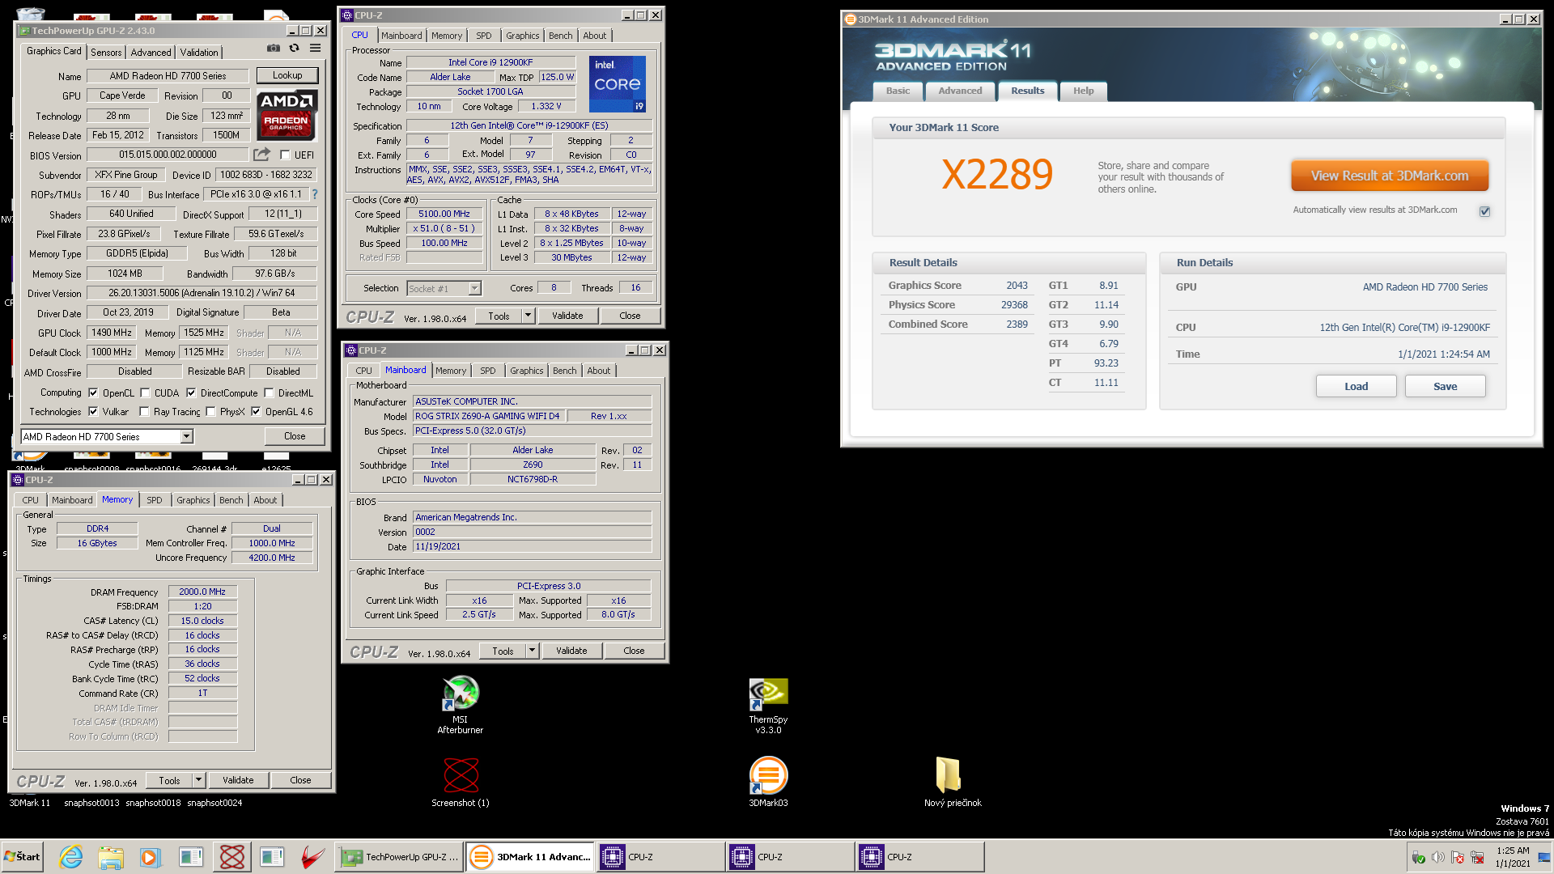Open the 3DMark03 desktop shortcut
Viewport: 1554px width, 874px height.
[768, 782]
